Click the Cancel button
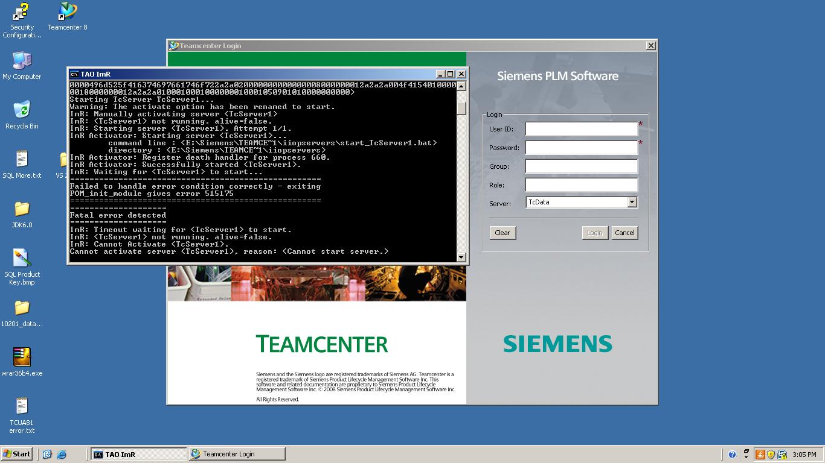This screenshot has height=463, width=825. click(624, 233)
